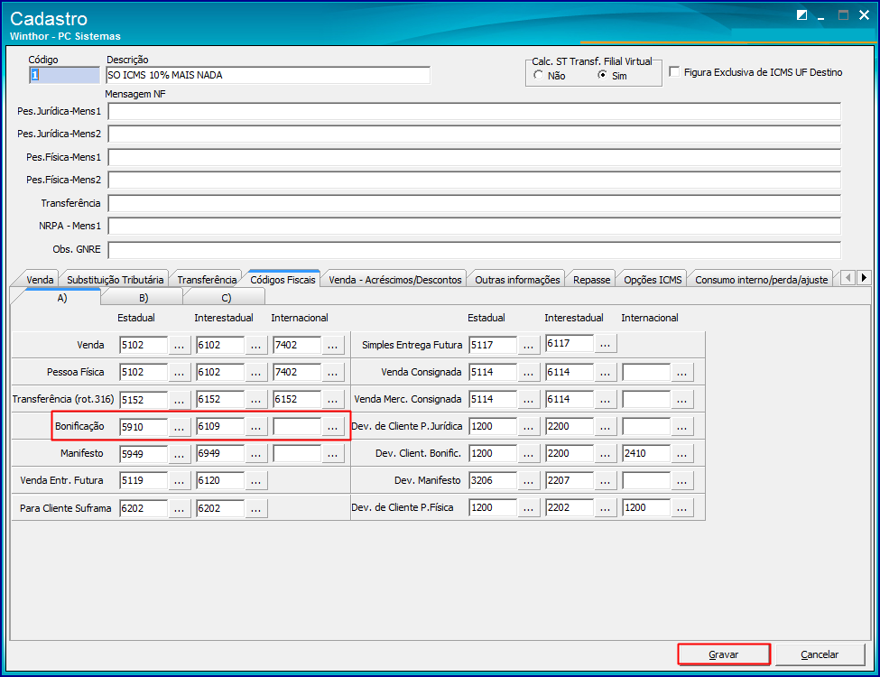The image size is (880, 677).
Task: Open lookup for Venda Internacional code 7402
Action: click(x=333, y=345)
